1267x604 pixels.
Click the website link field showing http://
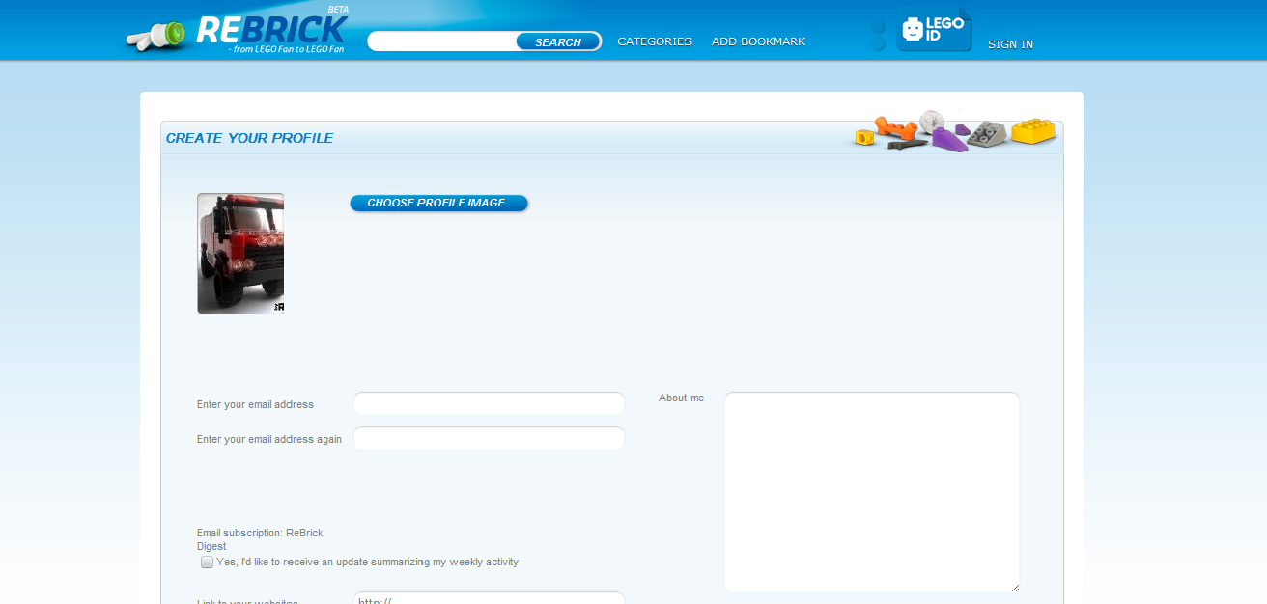tap(490, 598)
